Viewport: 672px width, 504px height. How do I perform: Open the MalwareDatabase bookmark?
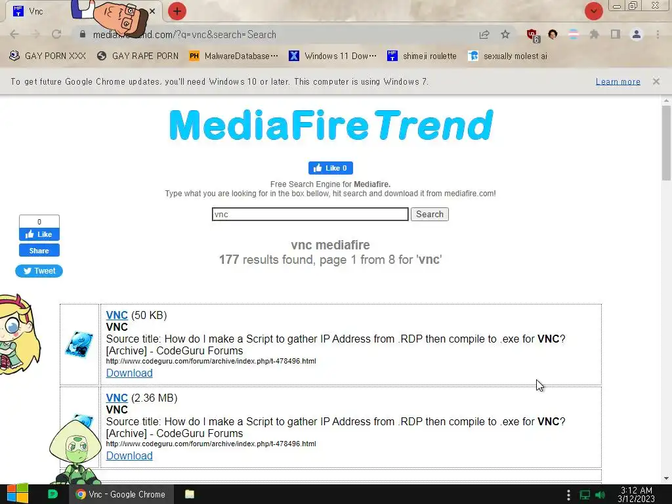click(234, 56)
